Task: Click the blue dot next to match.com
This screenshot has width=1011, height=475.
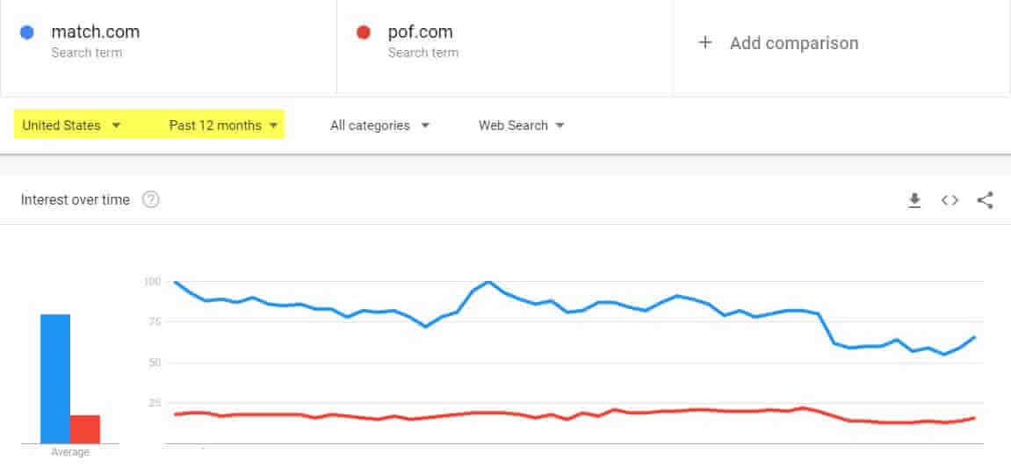Action: pyautogui.click(x=27, y=32)
